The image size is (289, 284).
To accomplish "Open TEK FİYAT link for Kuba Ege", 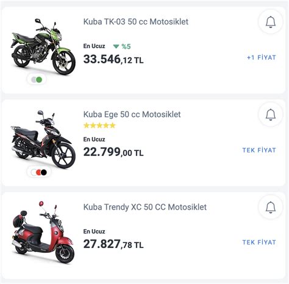I will (259, 150).
